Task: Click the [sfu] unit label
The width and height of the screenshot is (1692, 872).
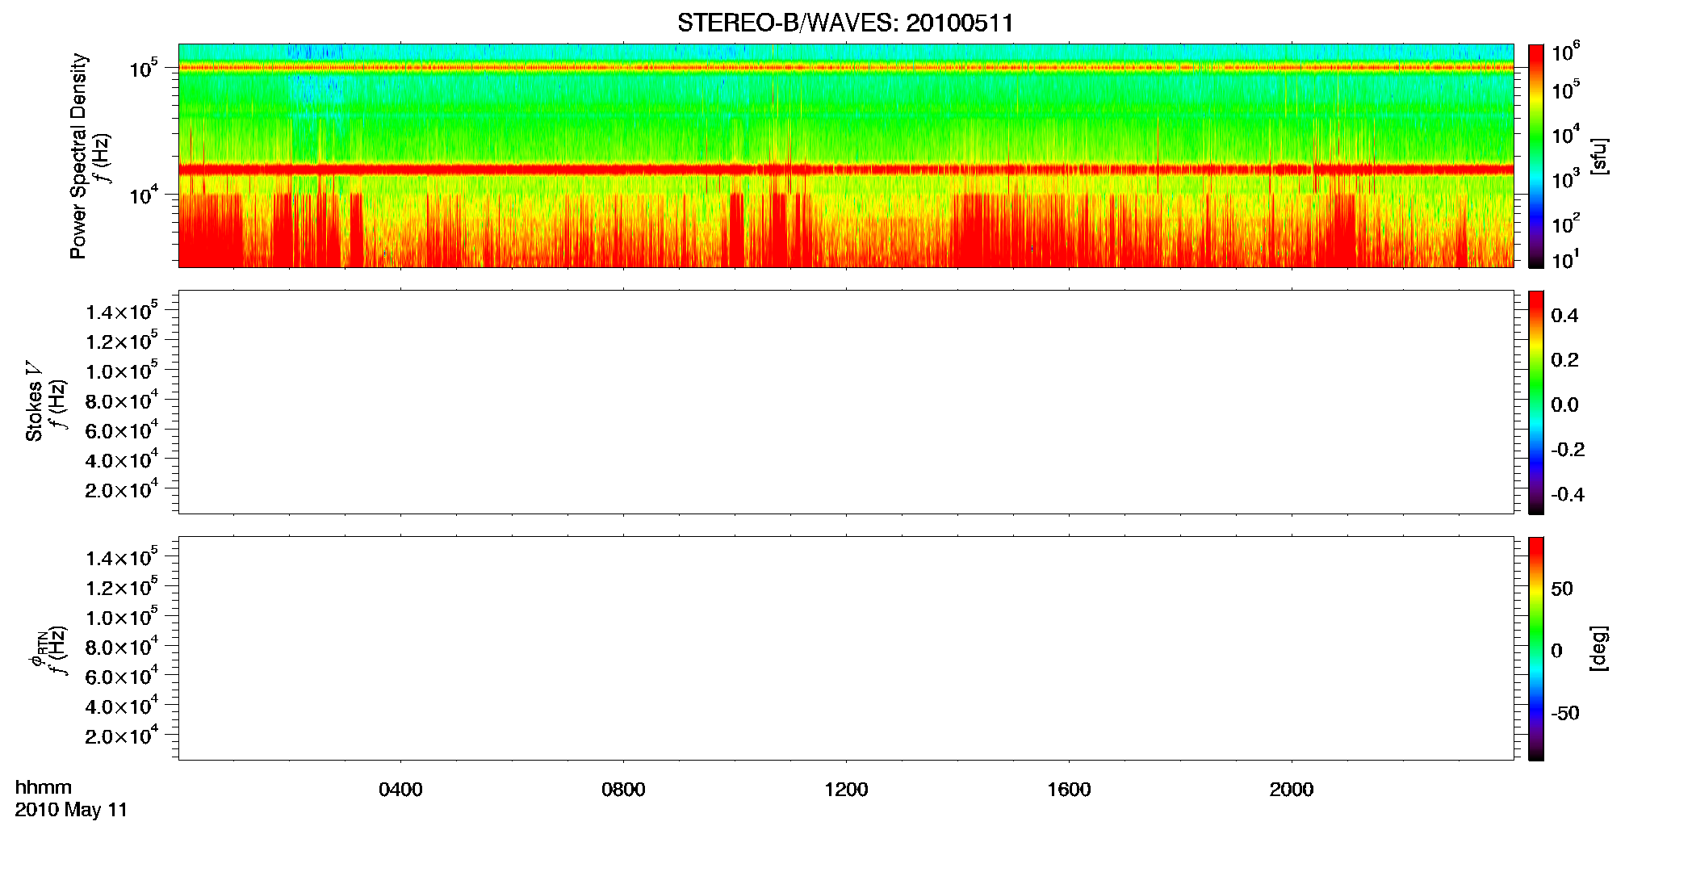Action: (x=1598, y=156)
